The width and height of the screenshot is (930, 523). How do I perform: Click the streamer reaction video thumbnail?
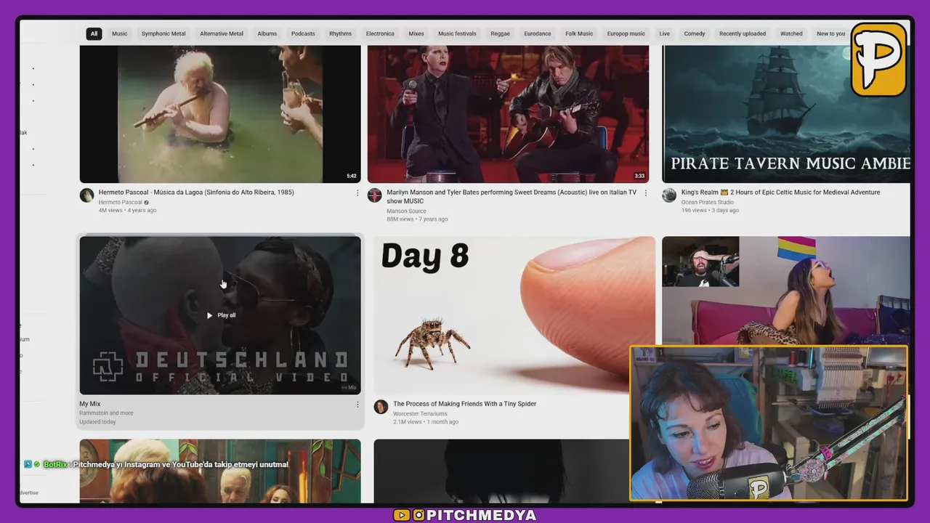pyautogui.click(x=786, y=291)
